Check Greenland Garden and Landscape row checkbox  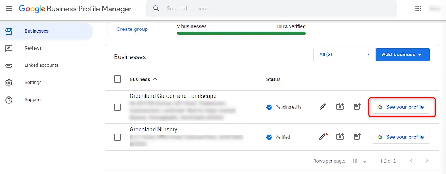point(117,107)
